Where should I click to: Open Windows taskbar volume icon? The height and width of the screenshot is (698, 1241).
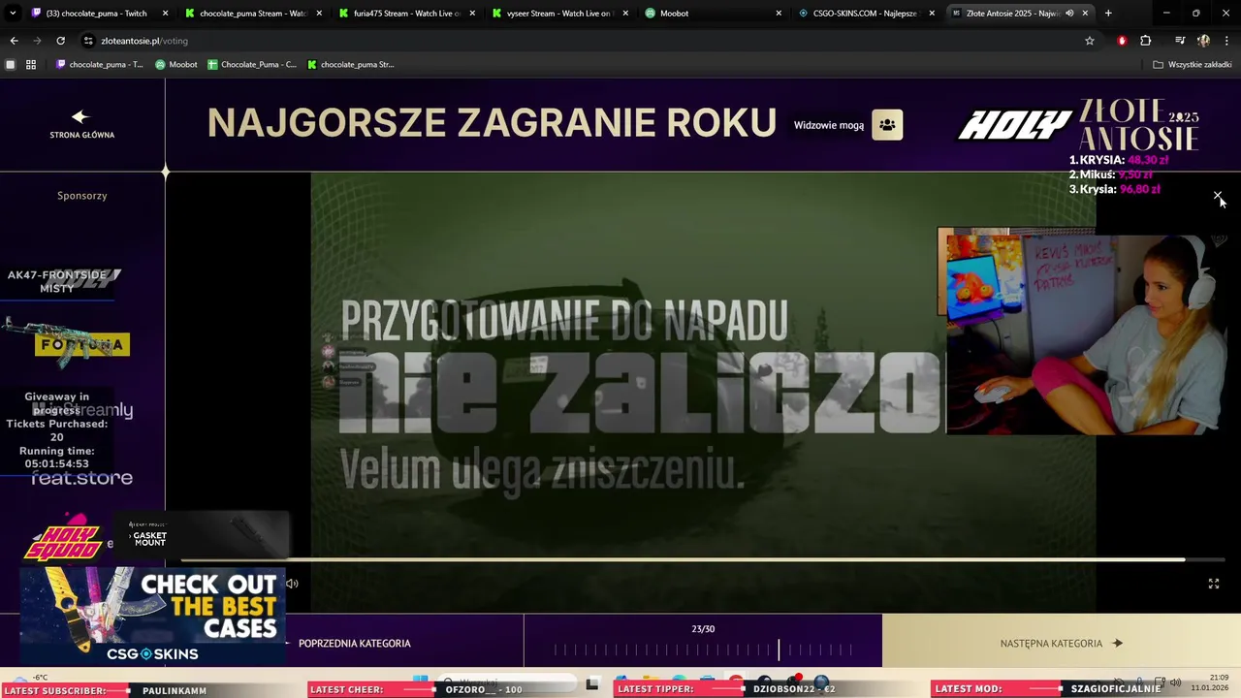[x=1174, y=682]
